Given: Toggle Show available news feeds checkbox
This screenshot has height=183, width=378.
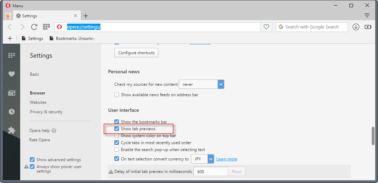Looking at the screenshot, I should [117, 95].
